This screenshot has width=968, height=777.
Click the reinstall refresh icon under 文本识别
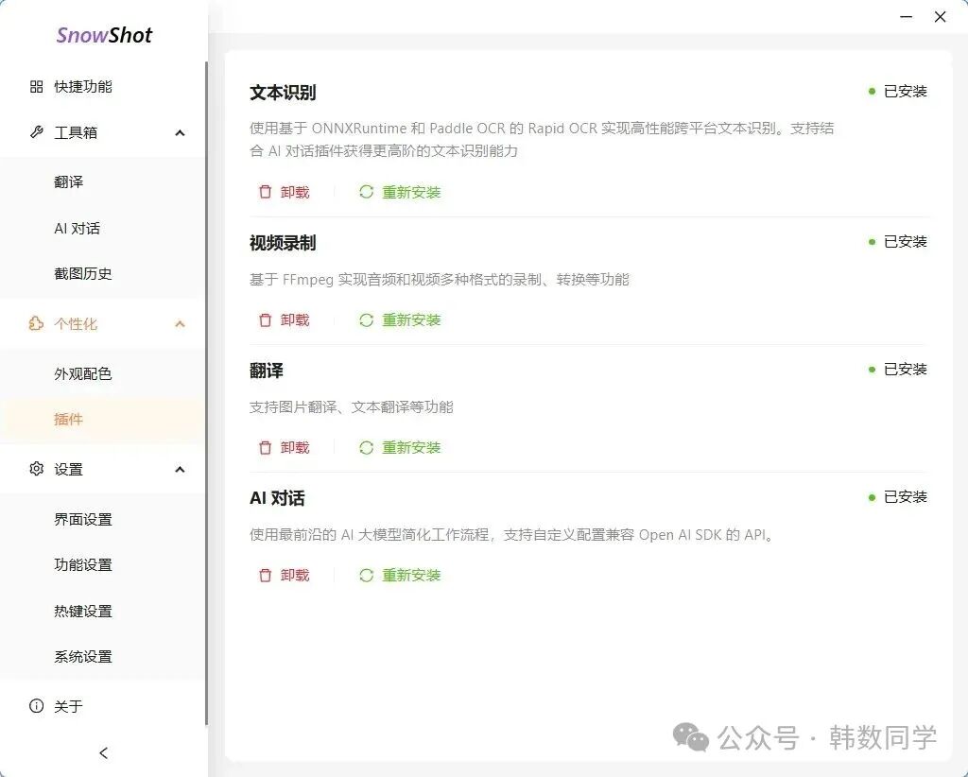pos(366,192)
